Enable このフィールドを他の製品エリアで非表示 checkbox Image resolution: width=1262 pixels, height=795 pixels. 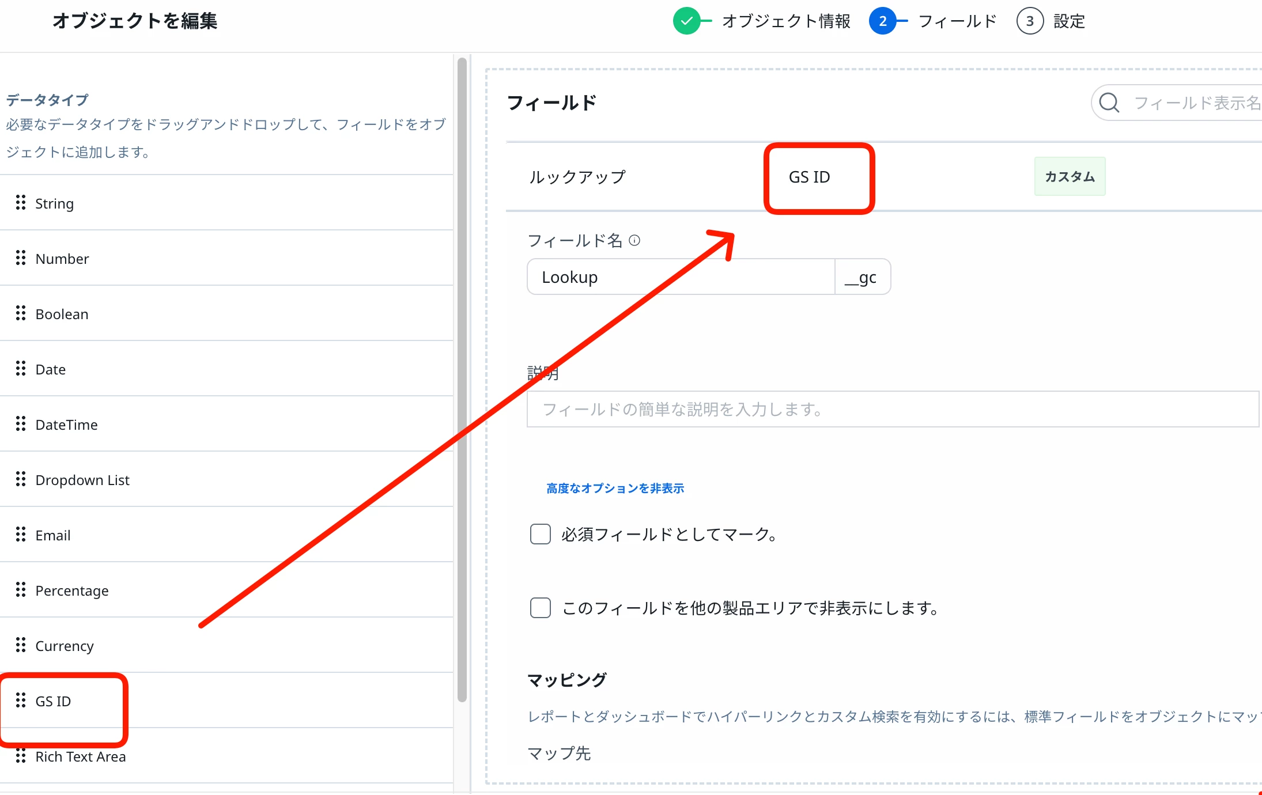tap(540, 608)
